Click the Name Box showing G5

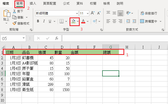(x=11, y=38)
